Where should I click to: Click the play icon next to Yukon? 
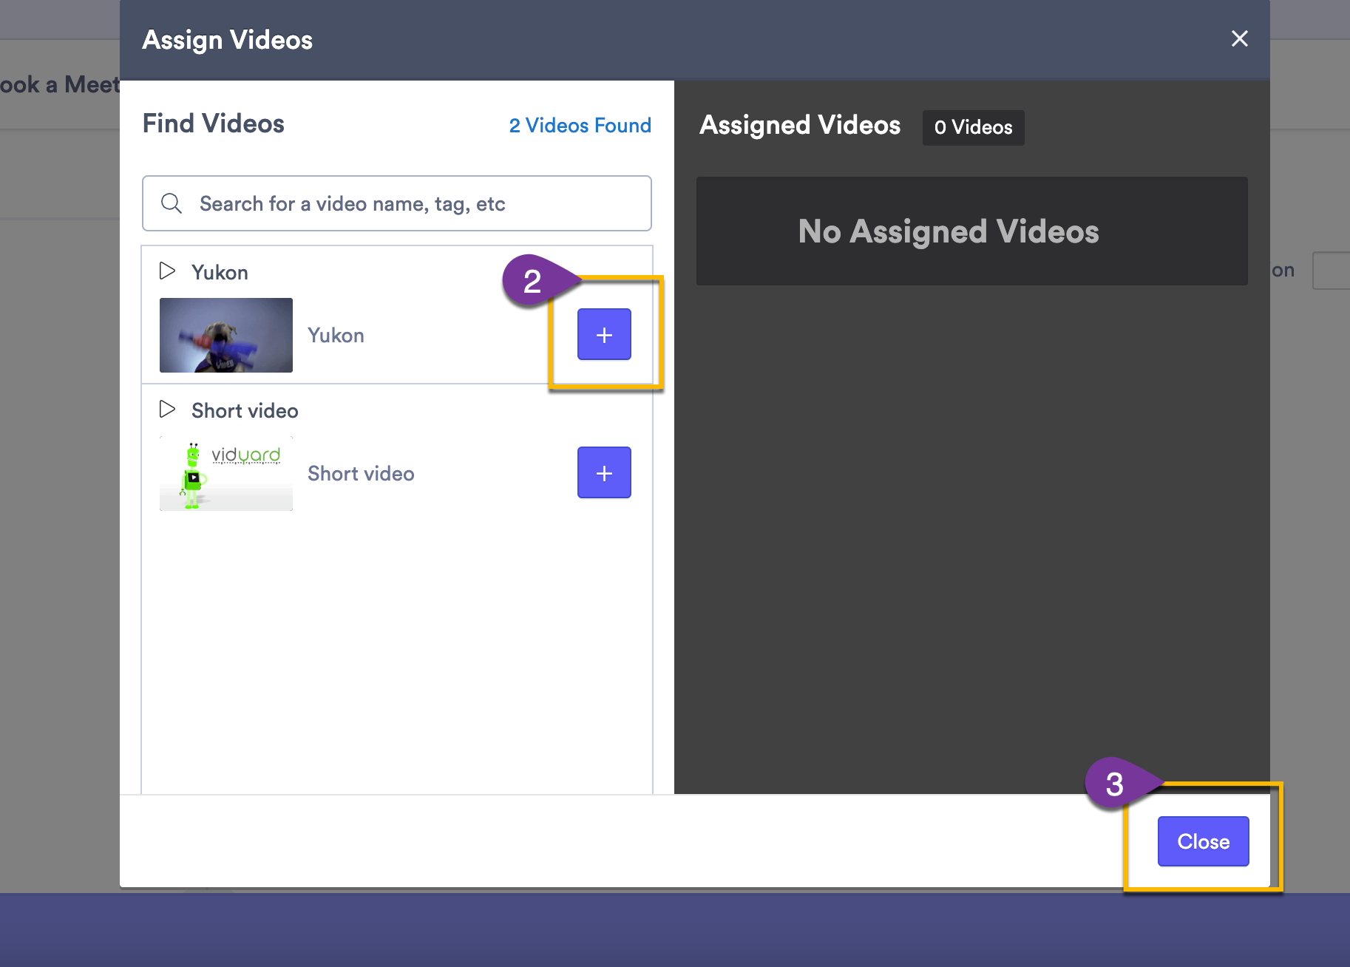pos(167,271)
